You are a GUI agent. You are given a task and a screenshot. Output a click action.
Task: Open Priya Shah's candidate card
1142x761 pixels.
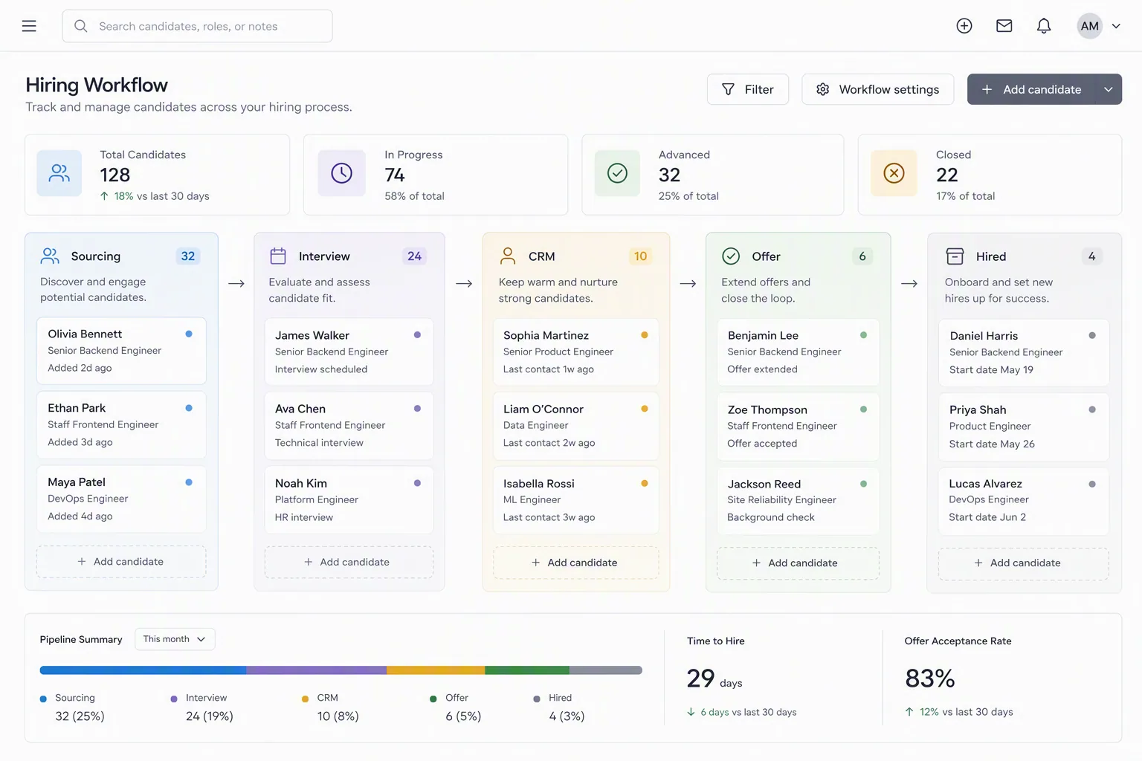(1024, 427)
